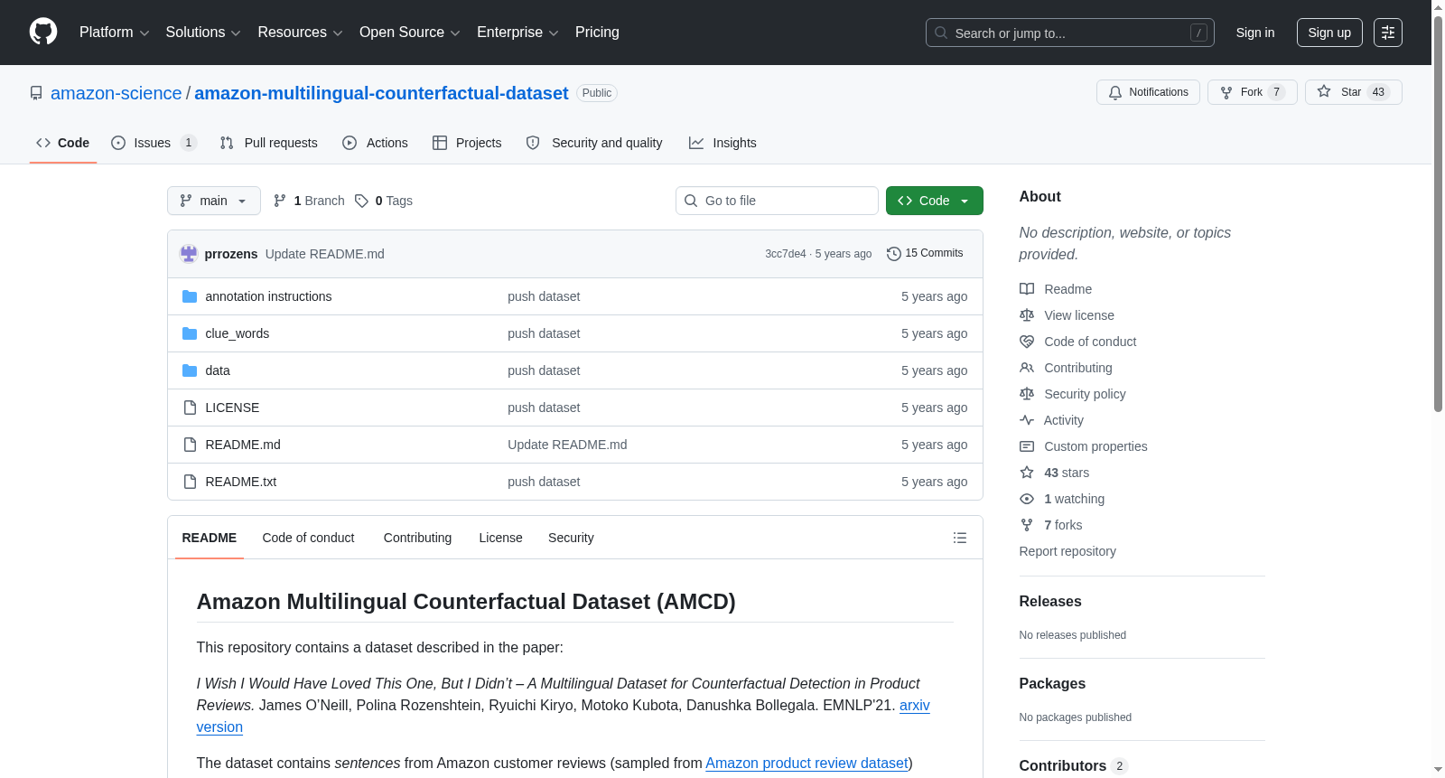Click prrozens avatar image
Viewport: 1445px width, 778px height.
[x=189, y=254]
